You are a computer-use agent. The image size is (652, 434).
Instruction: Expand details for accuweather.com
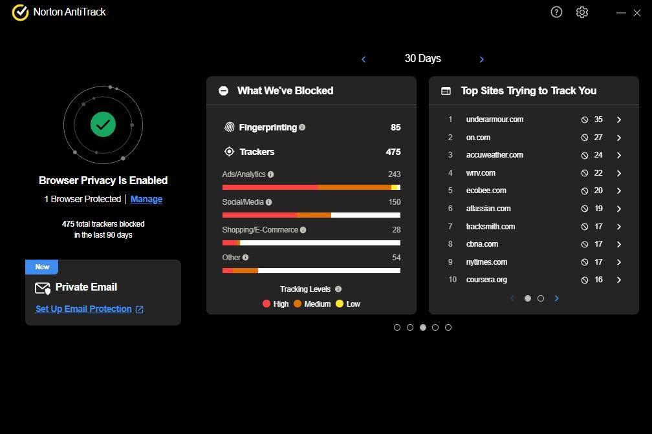point(619,155)
